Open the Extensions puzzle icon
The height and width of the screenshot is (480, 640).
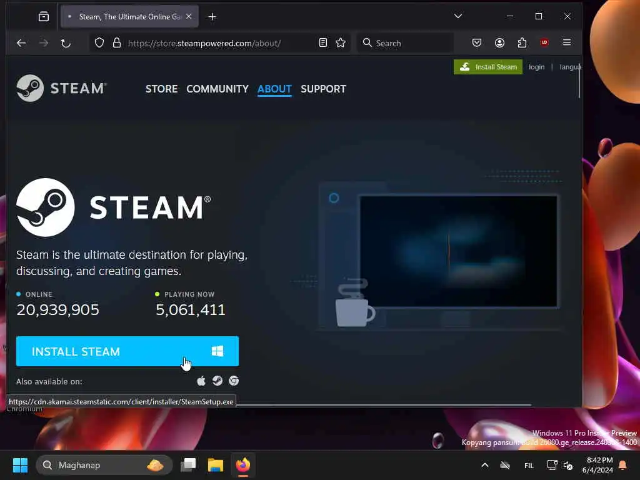(x=522, y=43)
